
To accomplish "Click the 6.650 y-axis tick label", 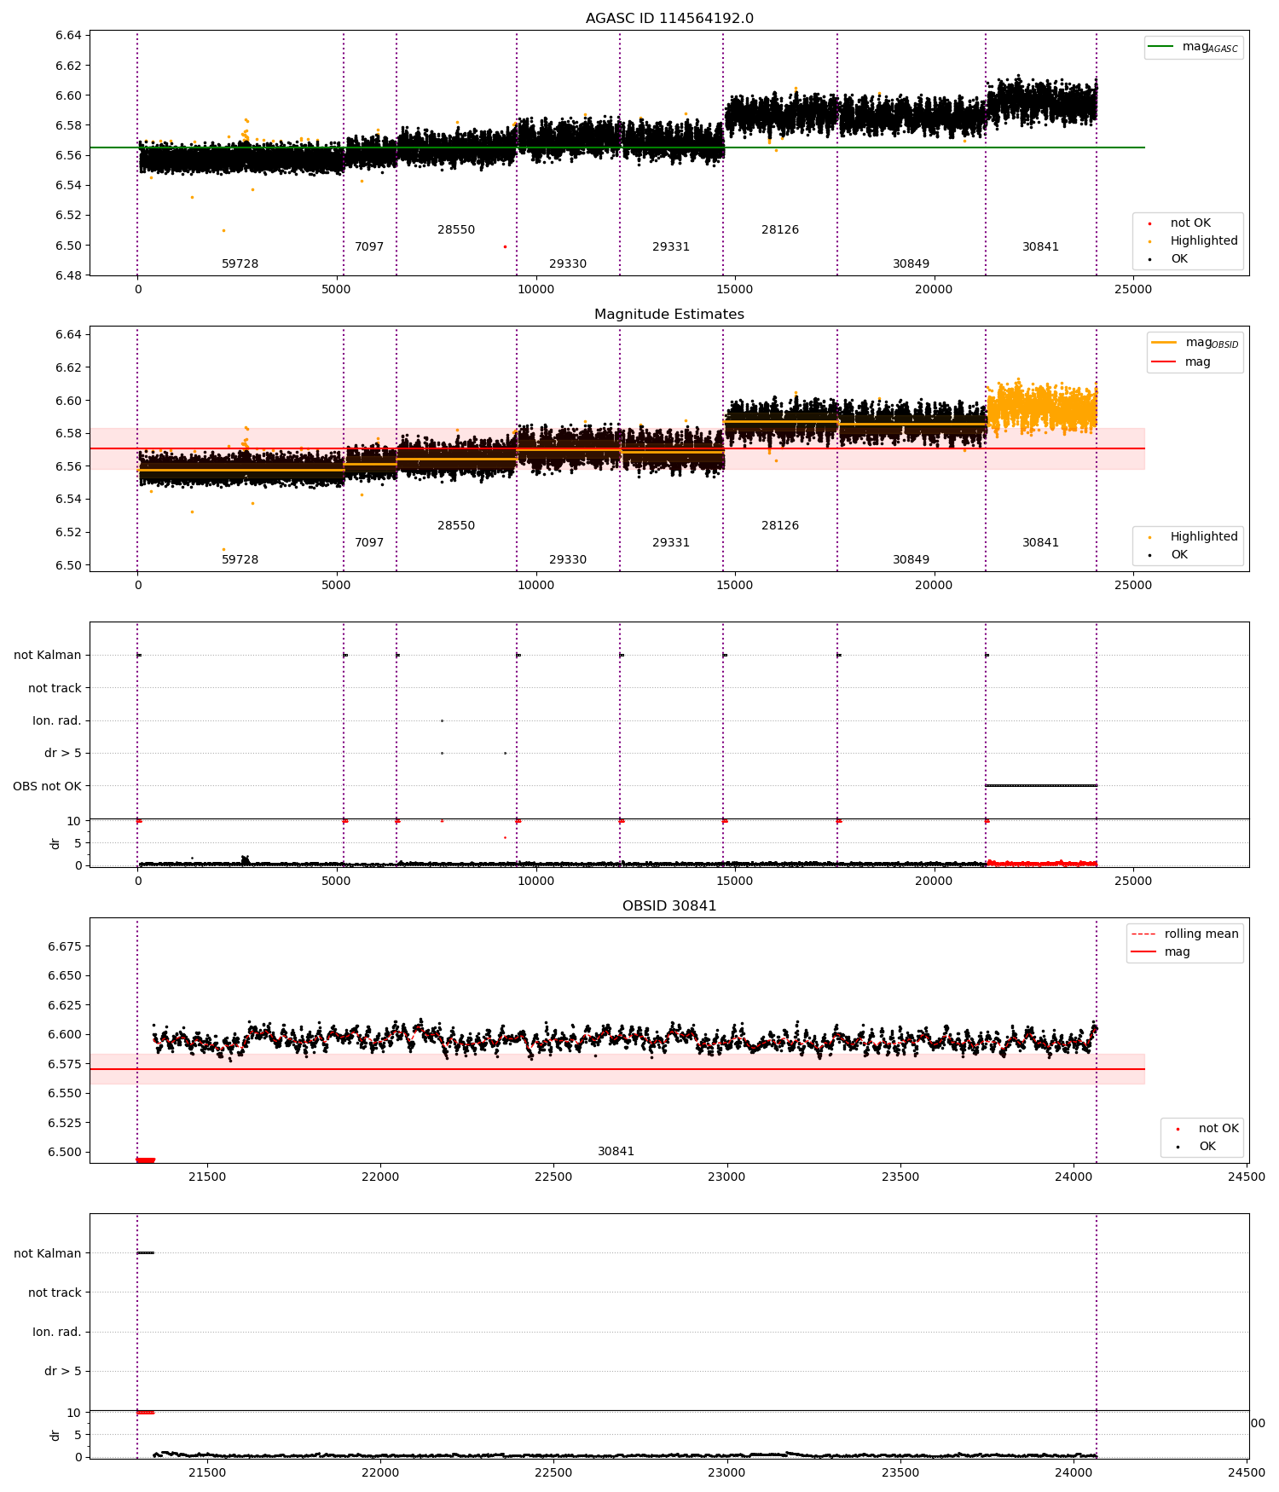I will click(65, 976).
